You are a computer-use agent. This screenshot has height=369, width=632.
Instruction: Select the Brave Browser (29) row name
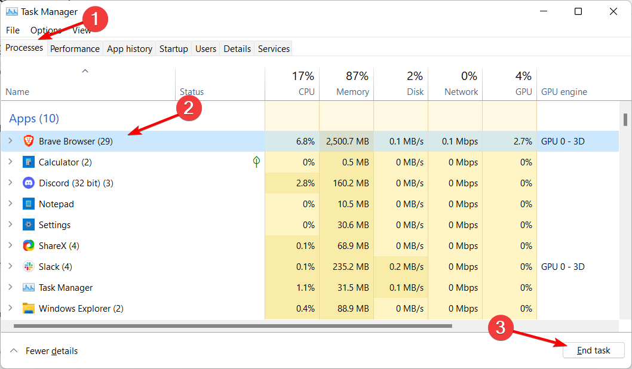(76, 141)
